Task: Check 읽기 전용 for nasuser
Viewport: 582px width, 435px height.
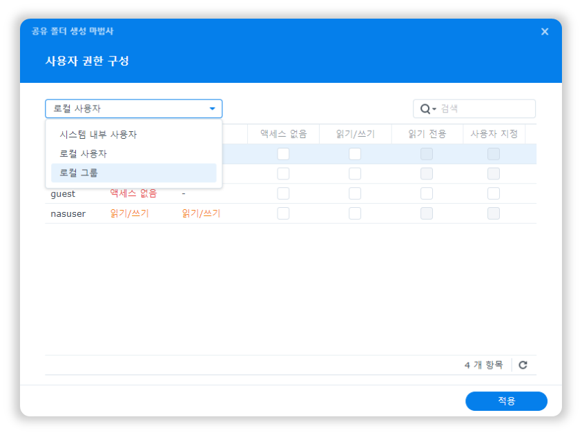Action: [x=427, y=213]
